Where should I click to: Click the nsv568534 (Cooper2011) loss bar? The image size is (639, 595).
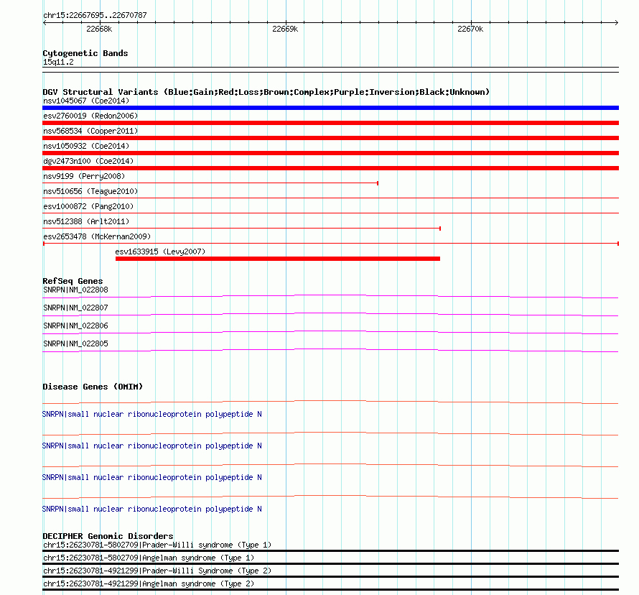point(330,138)
